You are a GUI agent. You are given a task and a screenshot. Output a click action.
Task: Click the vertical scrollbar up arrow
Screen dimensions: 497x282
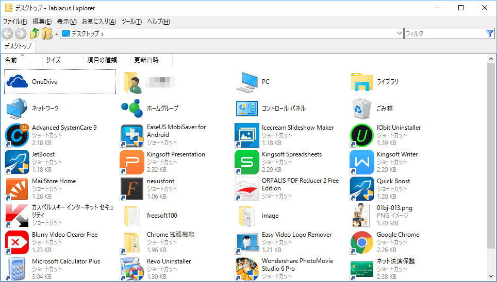491,59
